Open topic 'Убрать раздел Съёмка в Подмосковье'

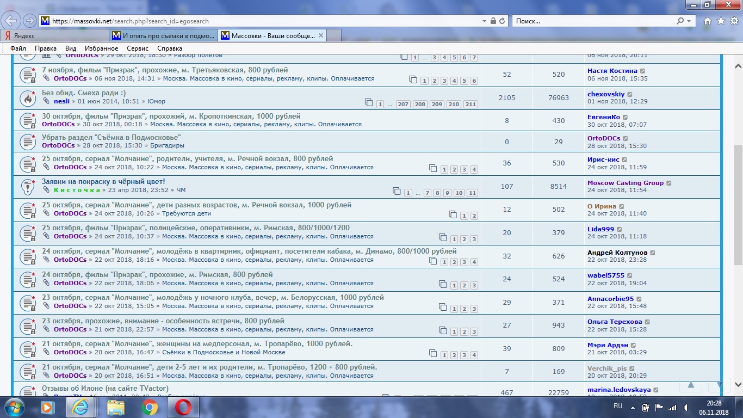point(112,137)
